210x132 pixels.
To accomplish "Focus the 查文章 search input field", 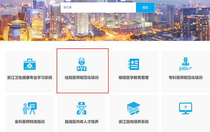I will pos(98,8).
